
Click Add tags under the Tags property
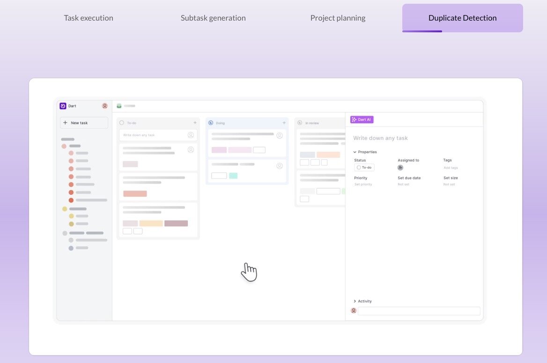pyautogui.click(x=451, y=167)
